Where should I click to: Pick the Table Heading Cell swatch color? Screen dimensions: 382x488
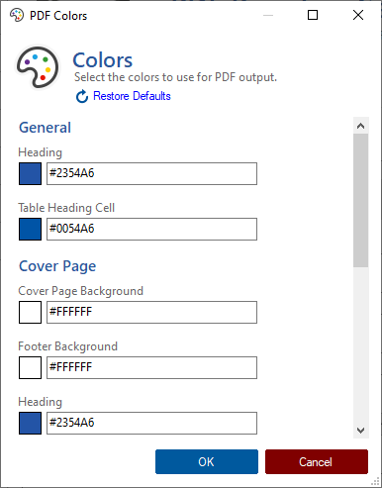click(x=30, y=229)
